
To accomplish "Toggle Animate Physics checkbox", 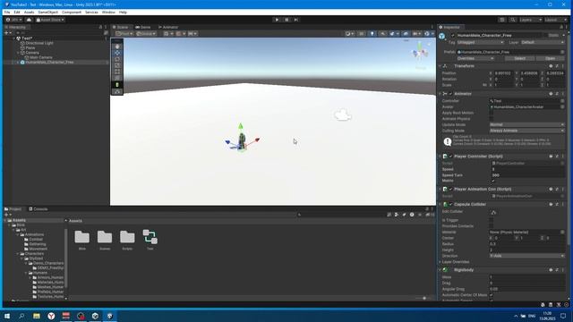I will pyautogui.click(x=492, y=119).
